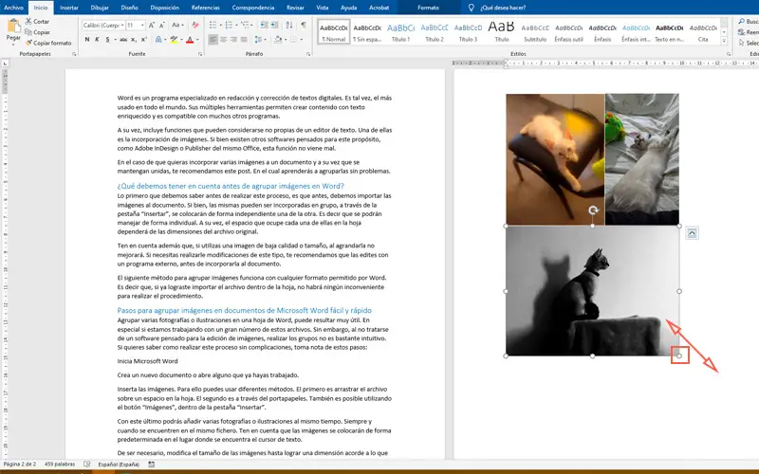Switch to the Insertar tab
The width and height of the screenshot is (759, 474).
(x=69, y=8)
